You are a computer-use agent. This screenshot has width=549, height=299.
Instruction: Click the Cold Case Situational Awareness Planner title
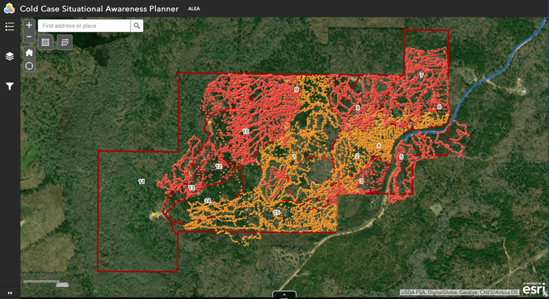(99, 9)
